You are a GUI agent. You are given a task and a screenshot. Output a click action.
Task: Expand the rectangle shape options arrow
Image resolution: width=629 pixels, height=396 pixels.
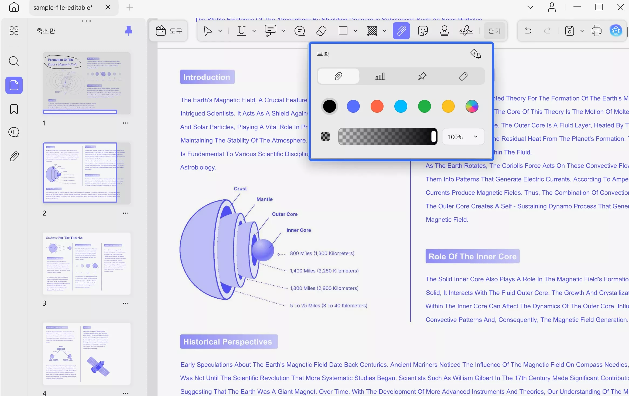pyautogui.click(x=355, y=31)
